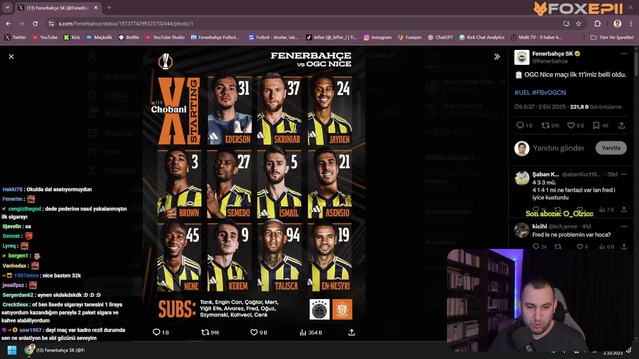Bookmark this page with the star icon
Screen dimensions: 639x359
(x=579, y=23)
